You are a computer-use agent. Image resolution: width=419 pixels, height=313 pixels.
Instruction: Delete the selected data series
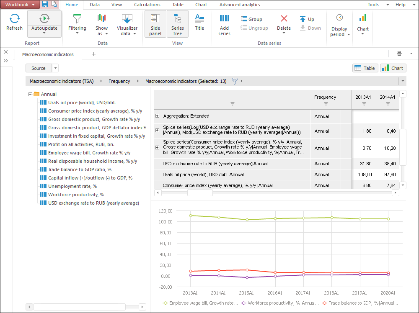pyautogui.click(x=284, y=23)
